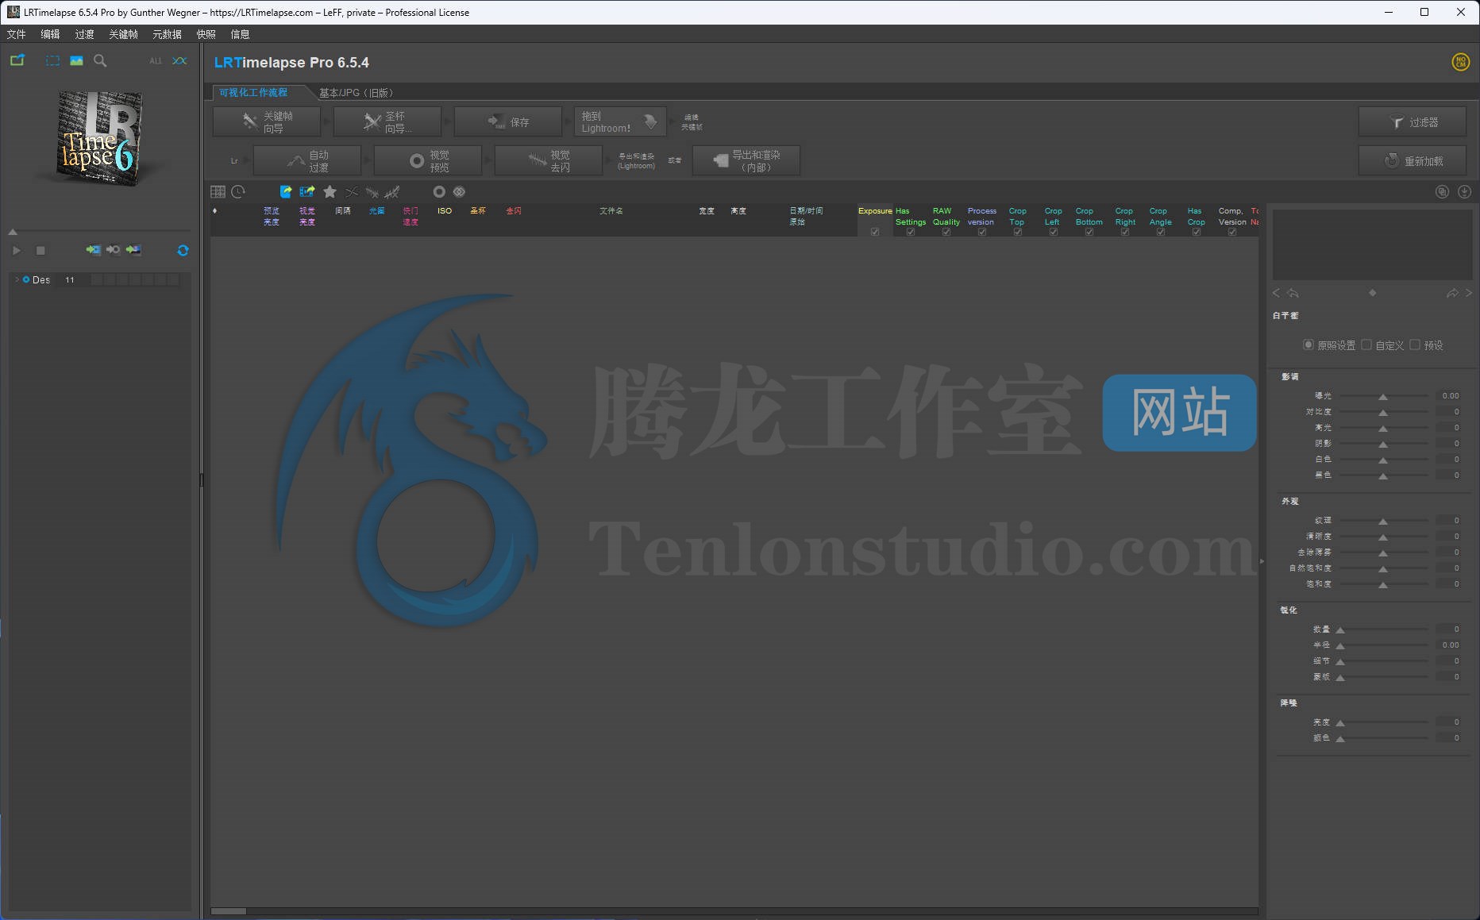Image resolution: width=1480 pixels, height=920 pixels.
Task: Click the table grid view icon
Action: [218, 192]
